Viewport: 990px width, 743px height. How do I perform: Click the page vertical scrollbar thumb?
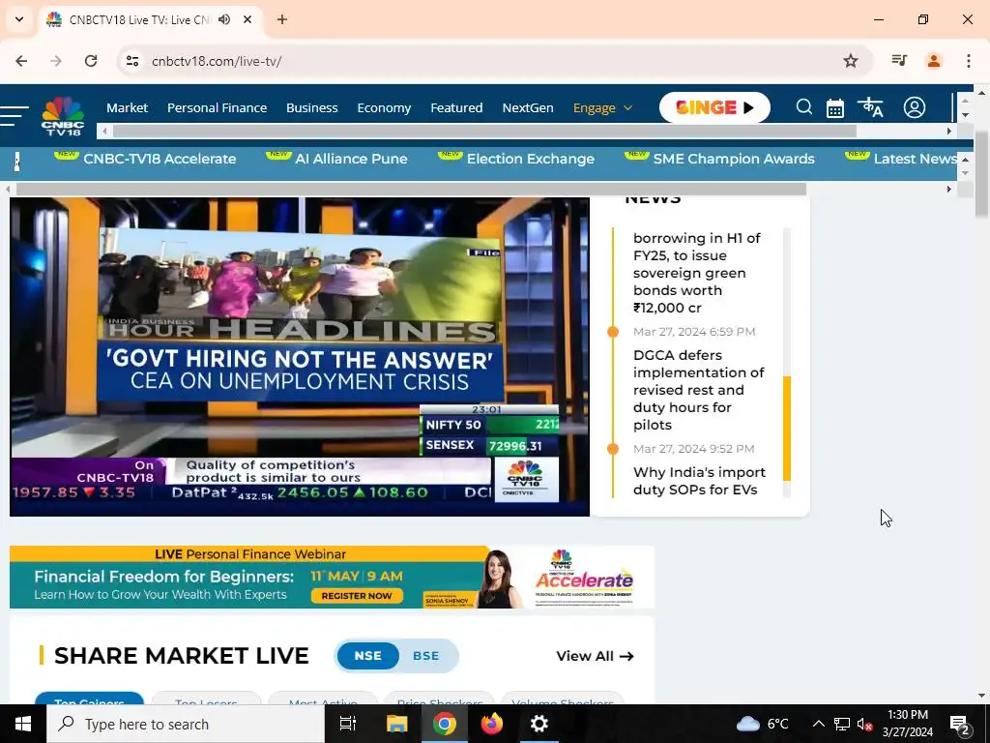coord(982,174)
